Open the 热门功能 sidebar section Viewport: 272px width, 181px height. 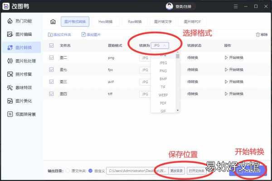pos(19,21)
